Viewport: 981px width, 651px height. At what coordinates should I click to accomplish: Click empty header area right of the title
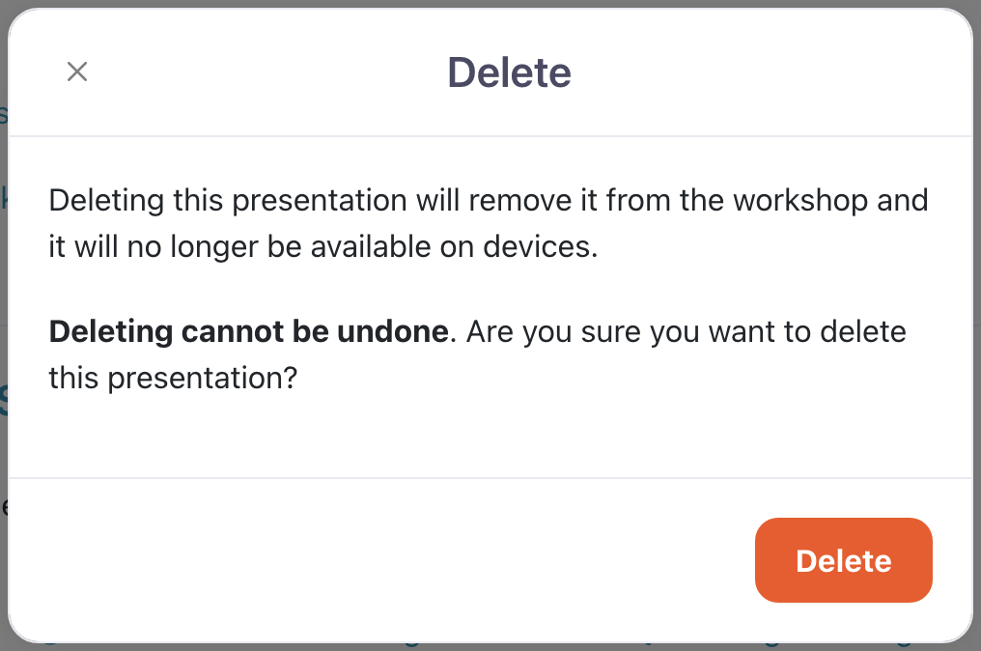[772, 73]
